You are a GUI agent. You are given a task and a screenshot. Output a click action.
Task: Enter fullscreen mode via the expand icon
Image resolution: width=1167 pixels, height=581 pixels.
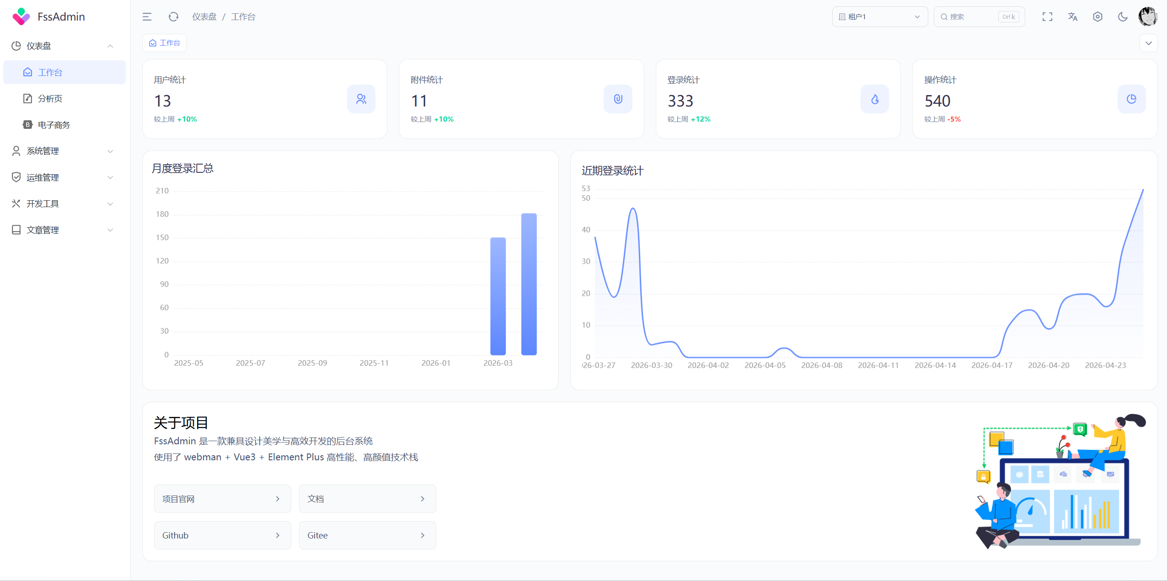pos(1047,17)
